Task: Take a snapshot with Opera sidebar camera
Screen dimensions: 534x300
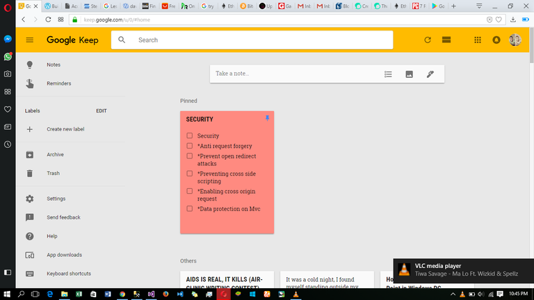Action: coord(8,74)
